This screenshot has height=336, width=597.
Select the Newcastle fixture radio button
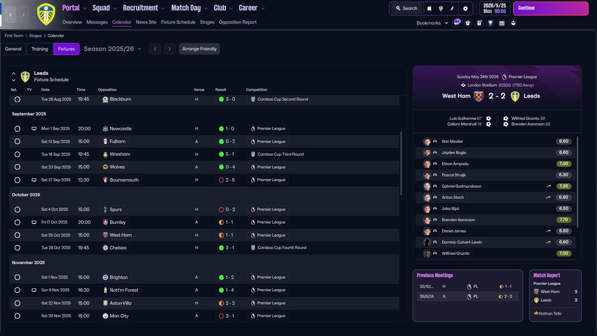coord(17,129)
